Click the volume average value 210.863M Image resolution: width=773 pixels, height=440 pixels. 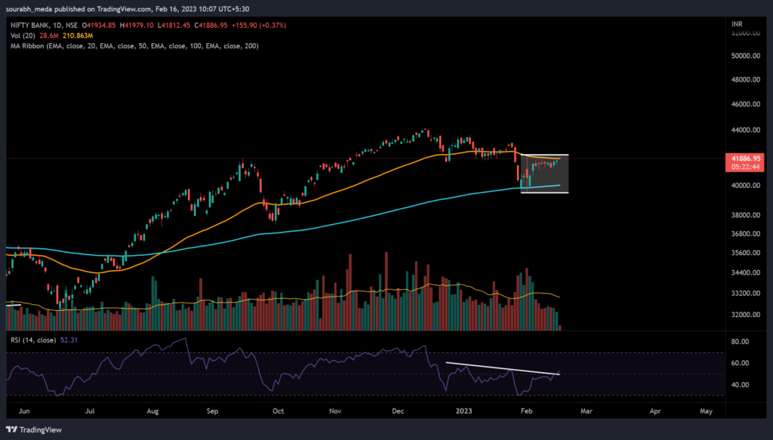[78, 35]
